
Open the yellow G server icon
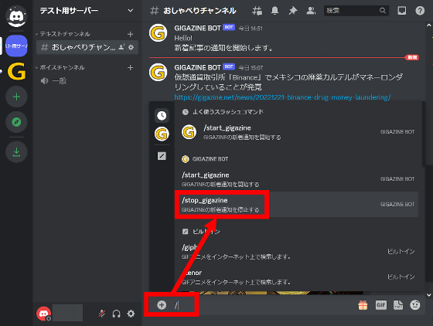coord(16,71)
